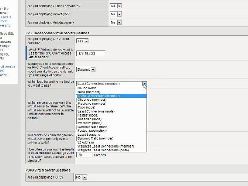Open the Autodiscovery deployment dropdown

(x=116, y=22)
